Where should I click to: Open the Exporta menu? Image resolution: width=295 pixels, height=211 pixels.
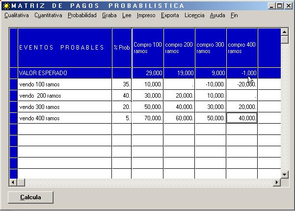[x=170, y=15]
